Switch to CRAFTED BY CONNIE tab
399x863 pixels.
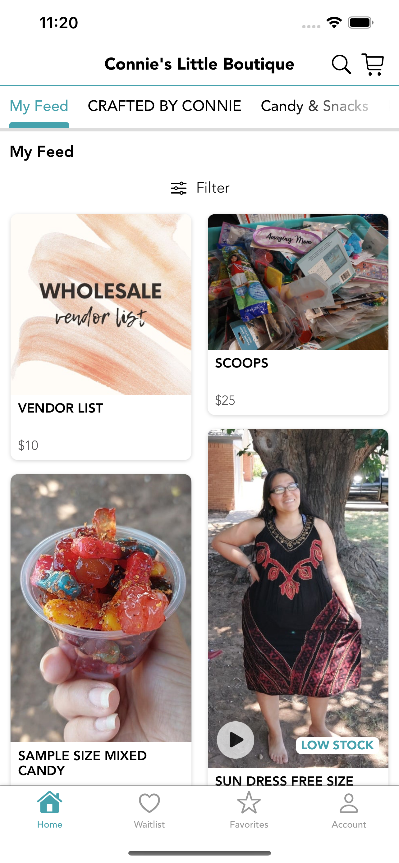pyautogui.click(x=164, y=106)
